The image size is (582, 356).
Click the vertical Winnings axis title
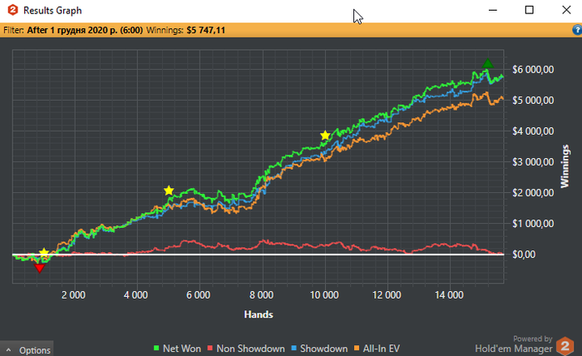(x=565, y=166)
